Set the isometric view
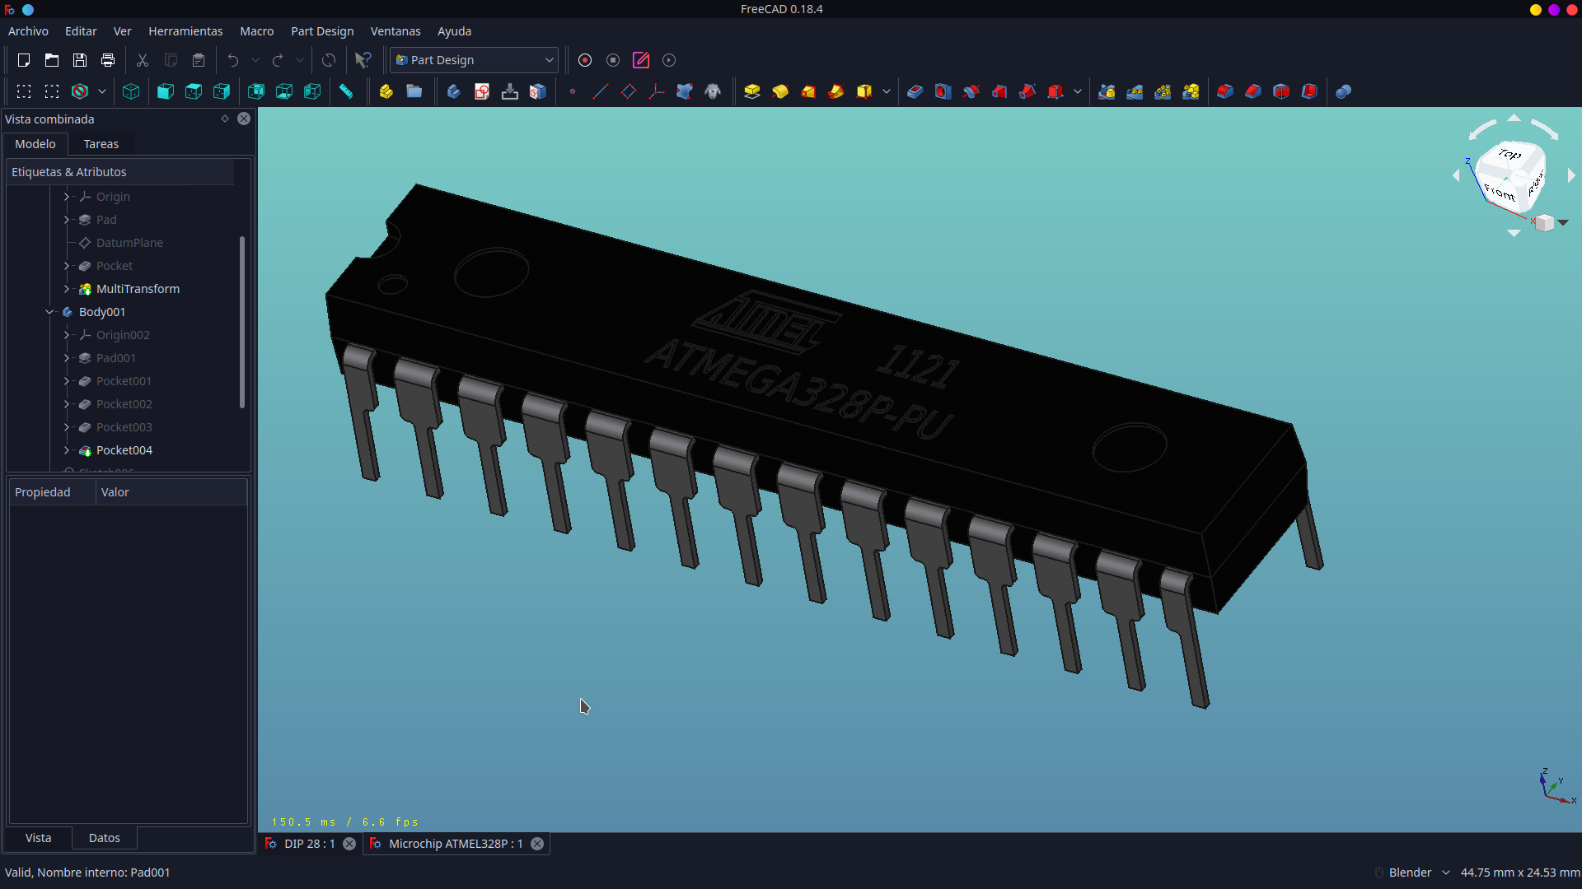The height and width of the screenshot is (889, 1582). 131,91
